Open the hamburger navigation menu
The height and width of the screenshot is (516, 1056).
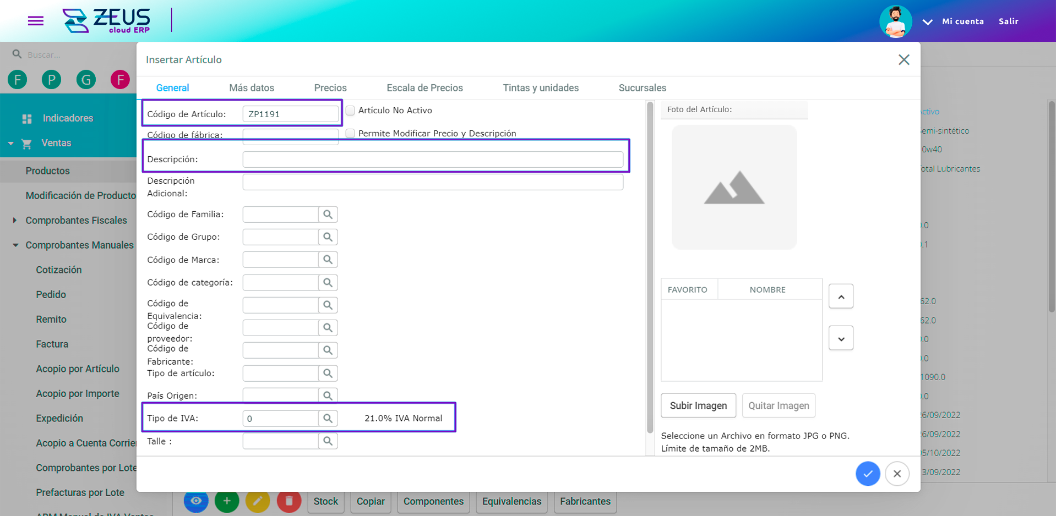pos(35,21)
